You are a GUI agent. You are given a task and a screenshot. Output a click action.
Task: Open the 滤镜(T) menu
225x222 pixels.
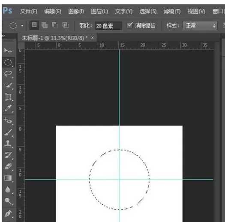[x=172, y=11]
